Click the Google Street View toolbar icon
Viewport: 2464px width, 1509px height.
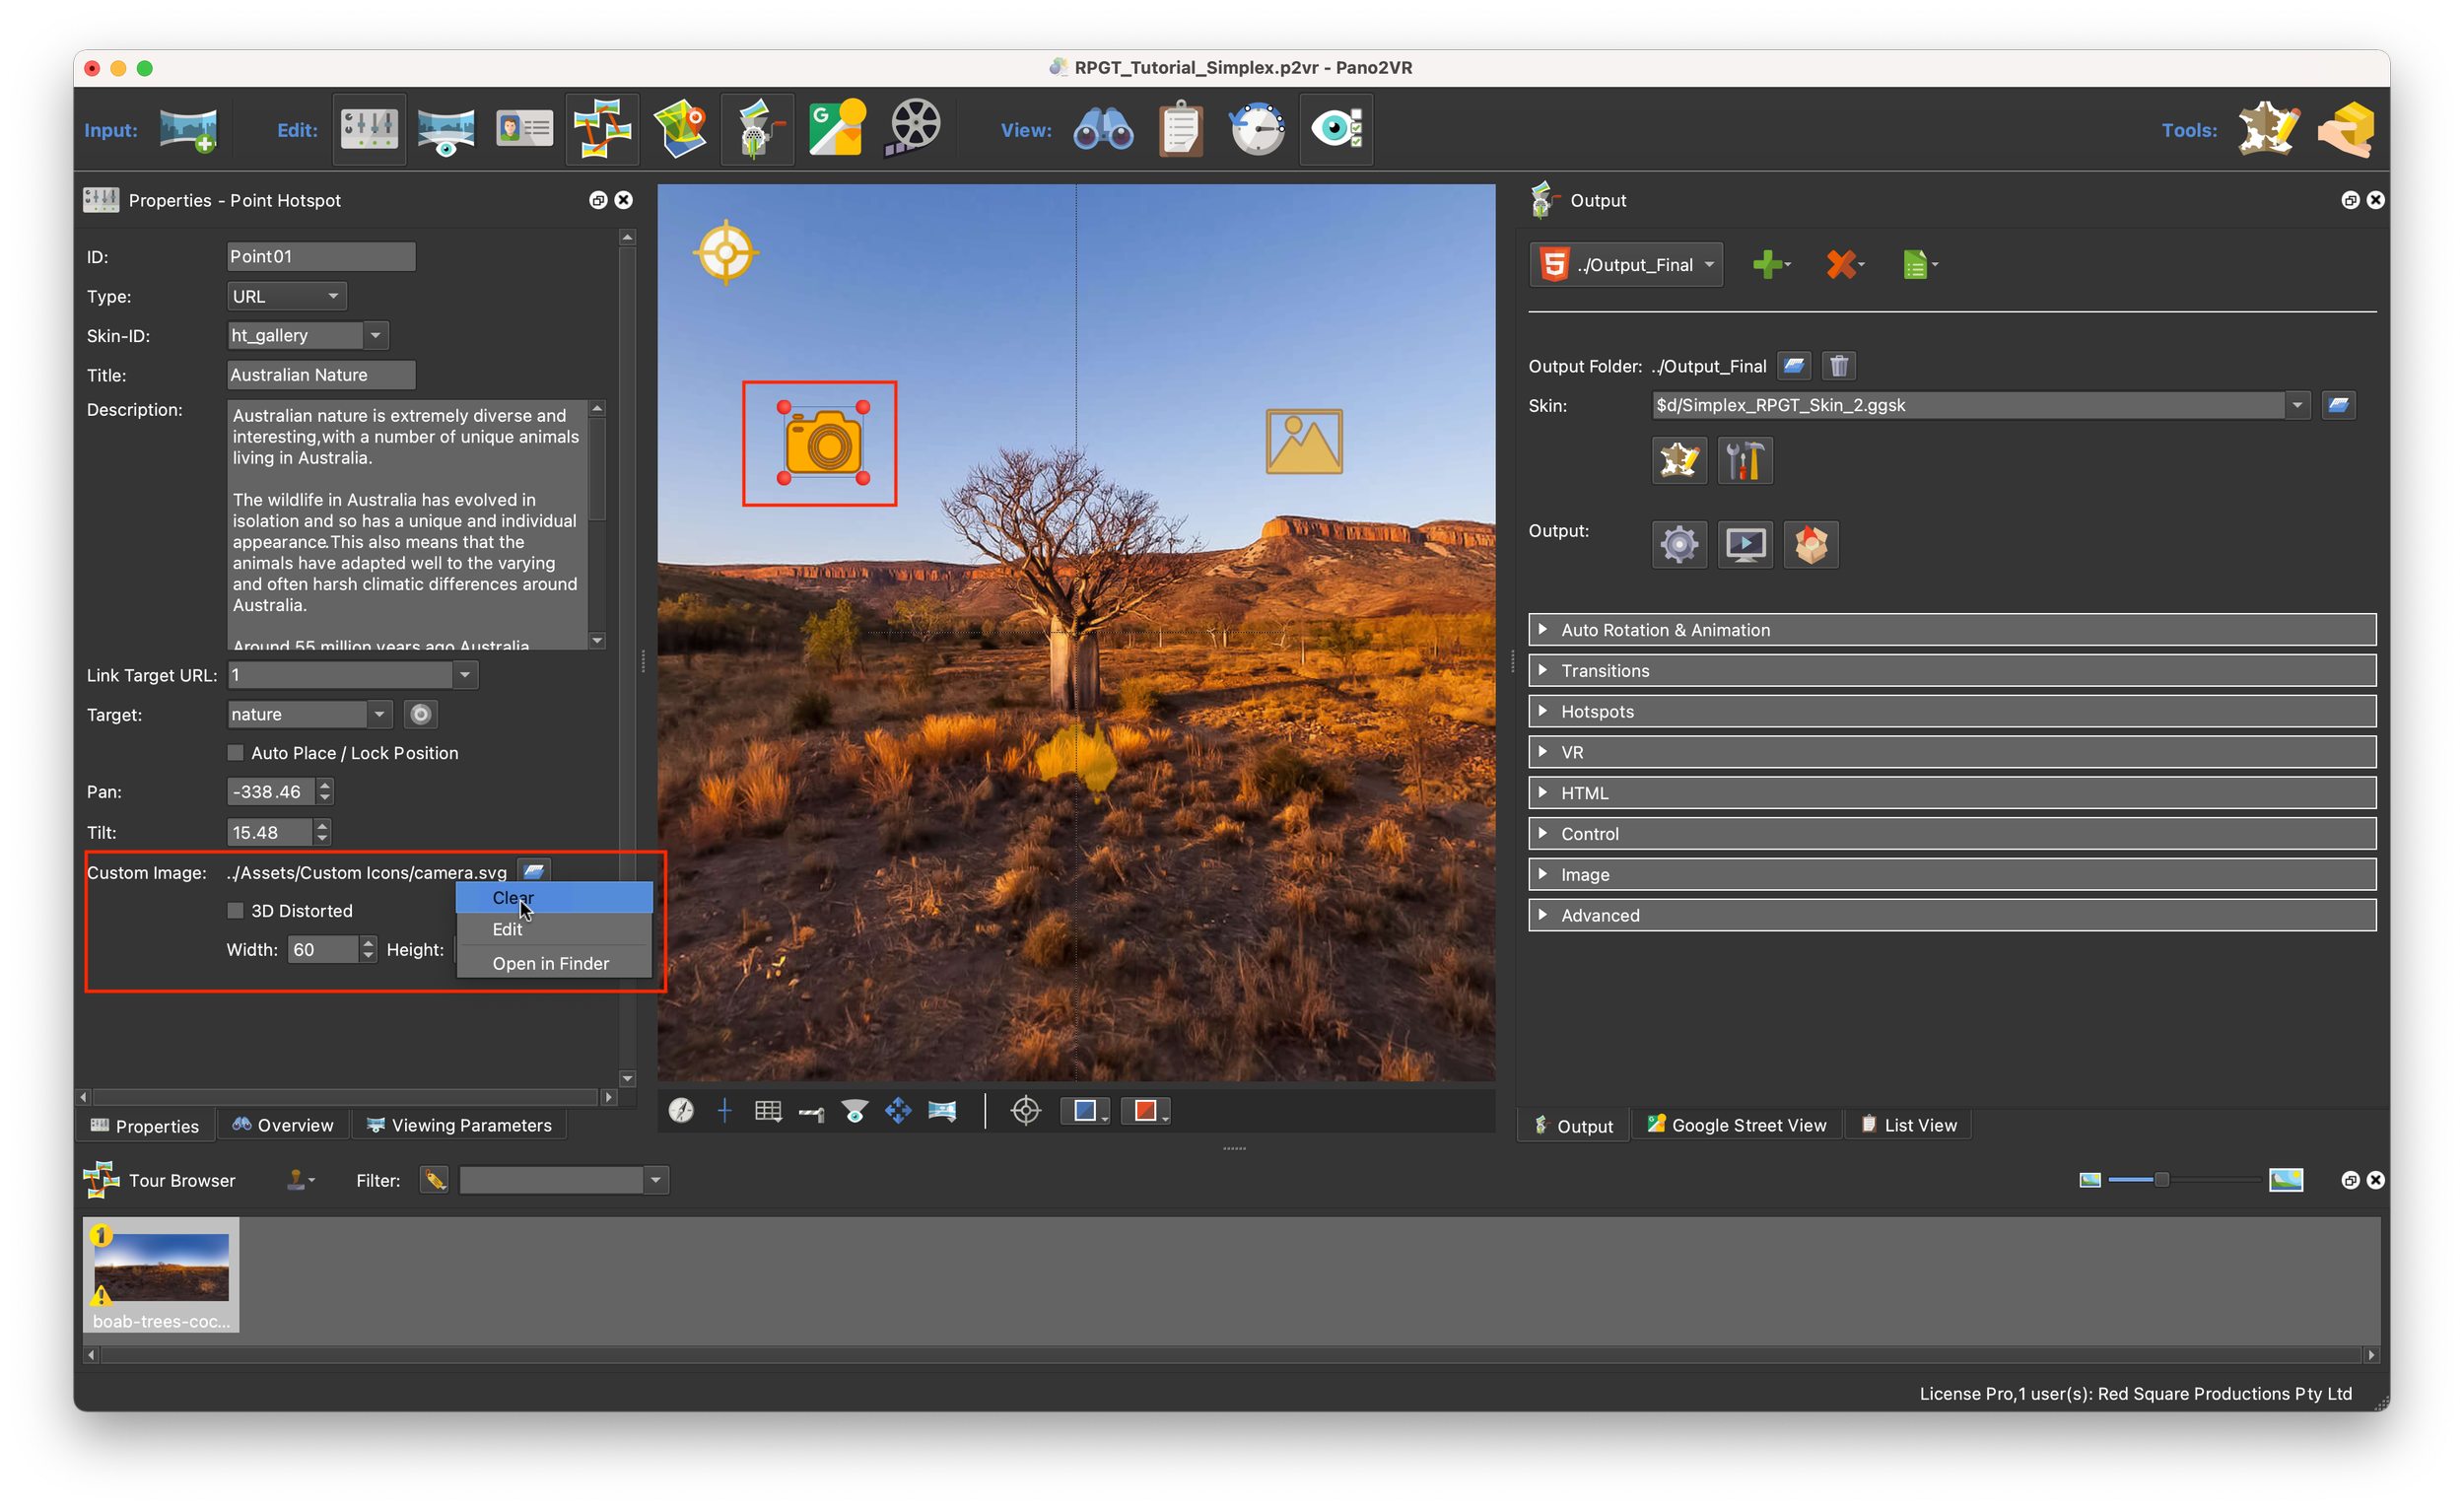coord(836,130)
